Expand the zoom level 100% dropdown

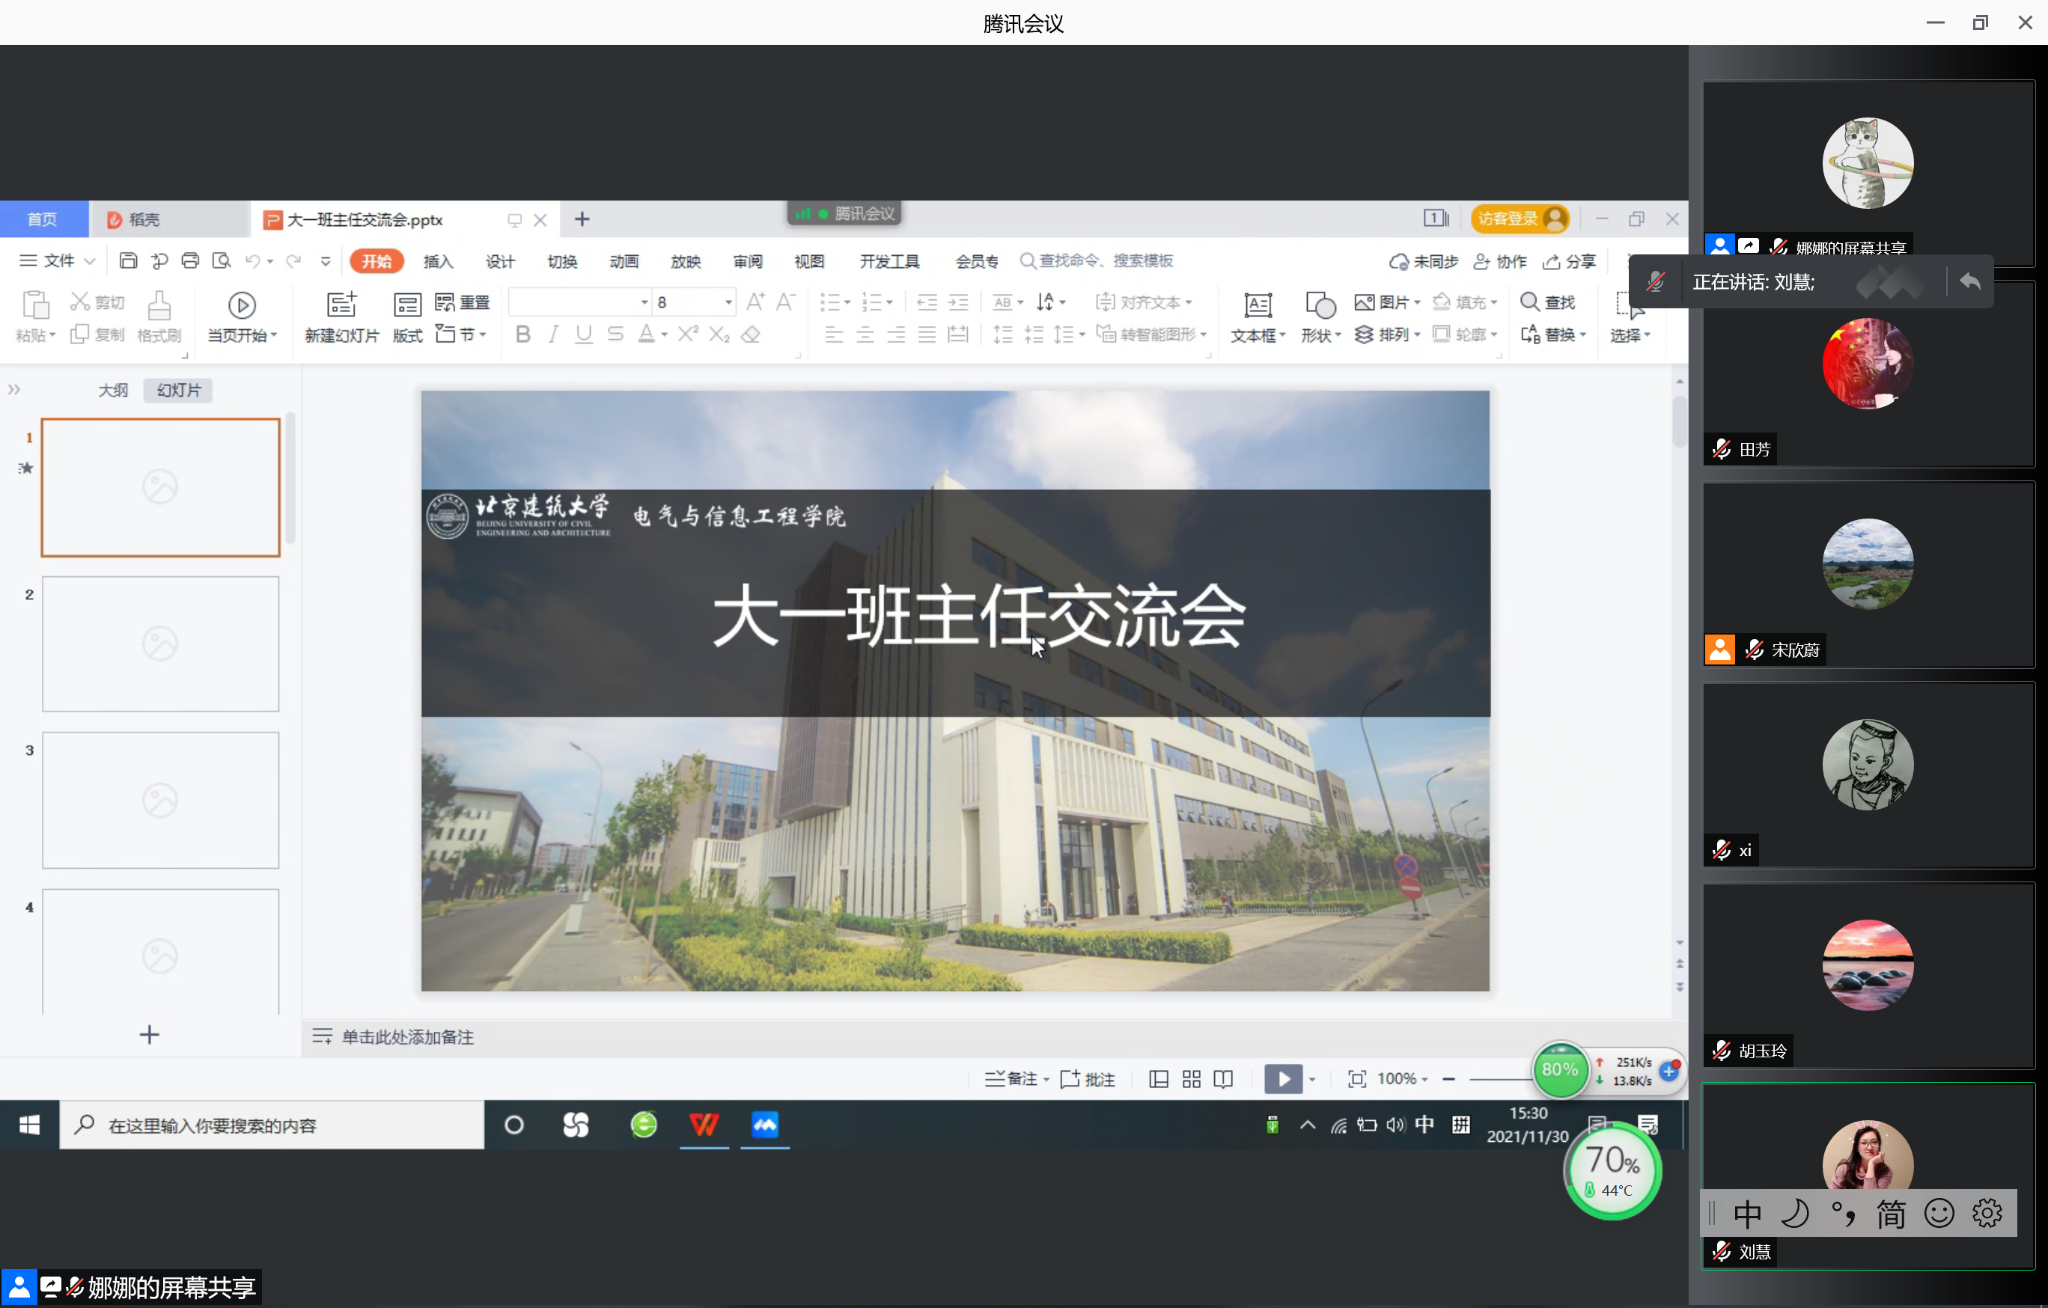pos(1424,1079)
